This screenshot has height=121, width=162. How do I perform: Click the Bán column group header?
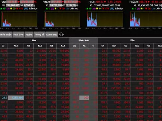click(132, 40)
